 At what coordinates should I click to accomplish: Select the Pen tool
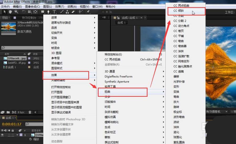coord(48,12)
